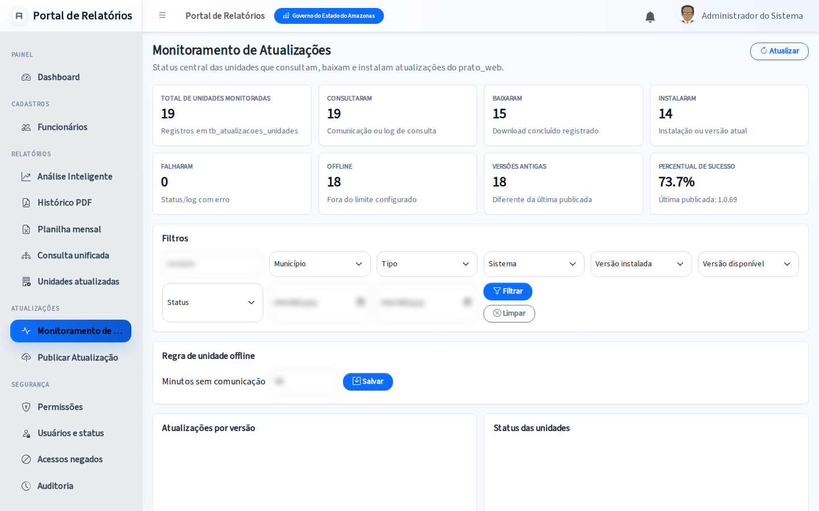Click the Filtrar button

(508, 291)
